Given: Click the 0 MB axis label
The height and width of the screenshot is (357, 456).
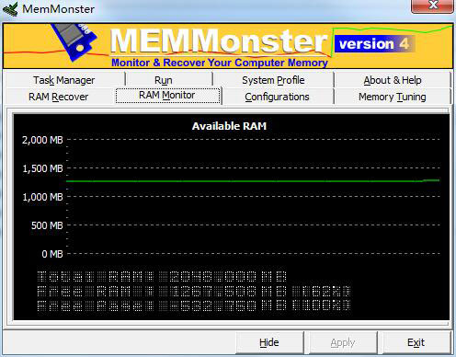Looking at the screenshot, I should coord(52,254).
